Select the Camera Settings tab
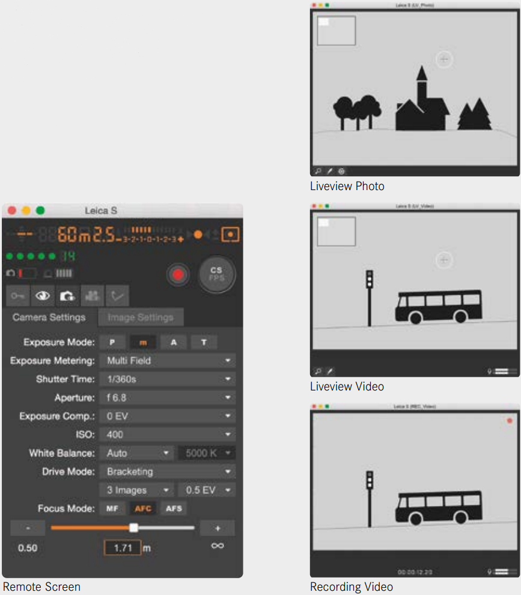The image size is (521, 595). click(x=49, y=317)
